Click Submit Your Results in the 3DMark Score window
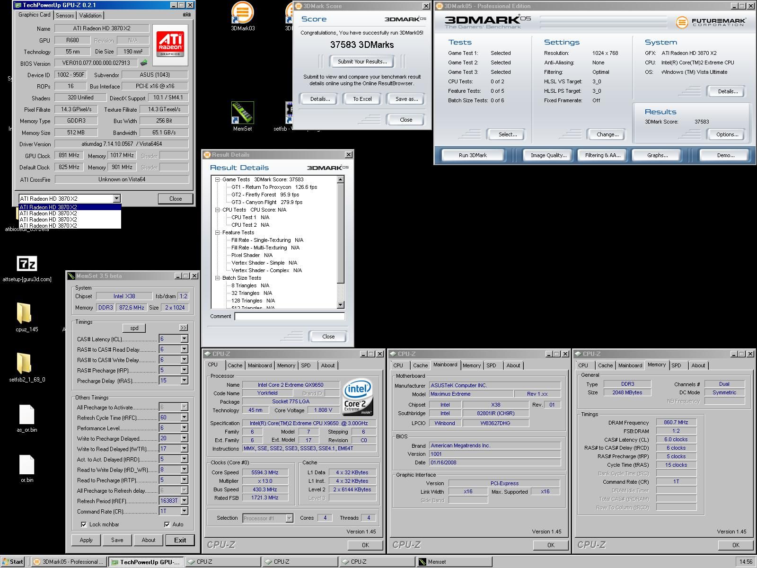757x568 pixels. point(362,62)
